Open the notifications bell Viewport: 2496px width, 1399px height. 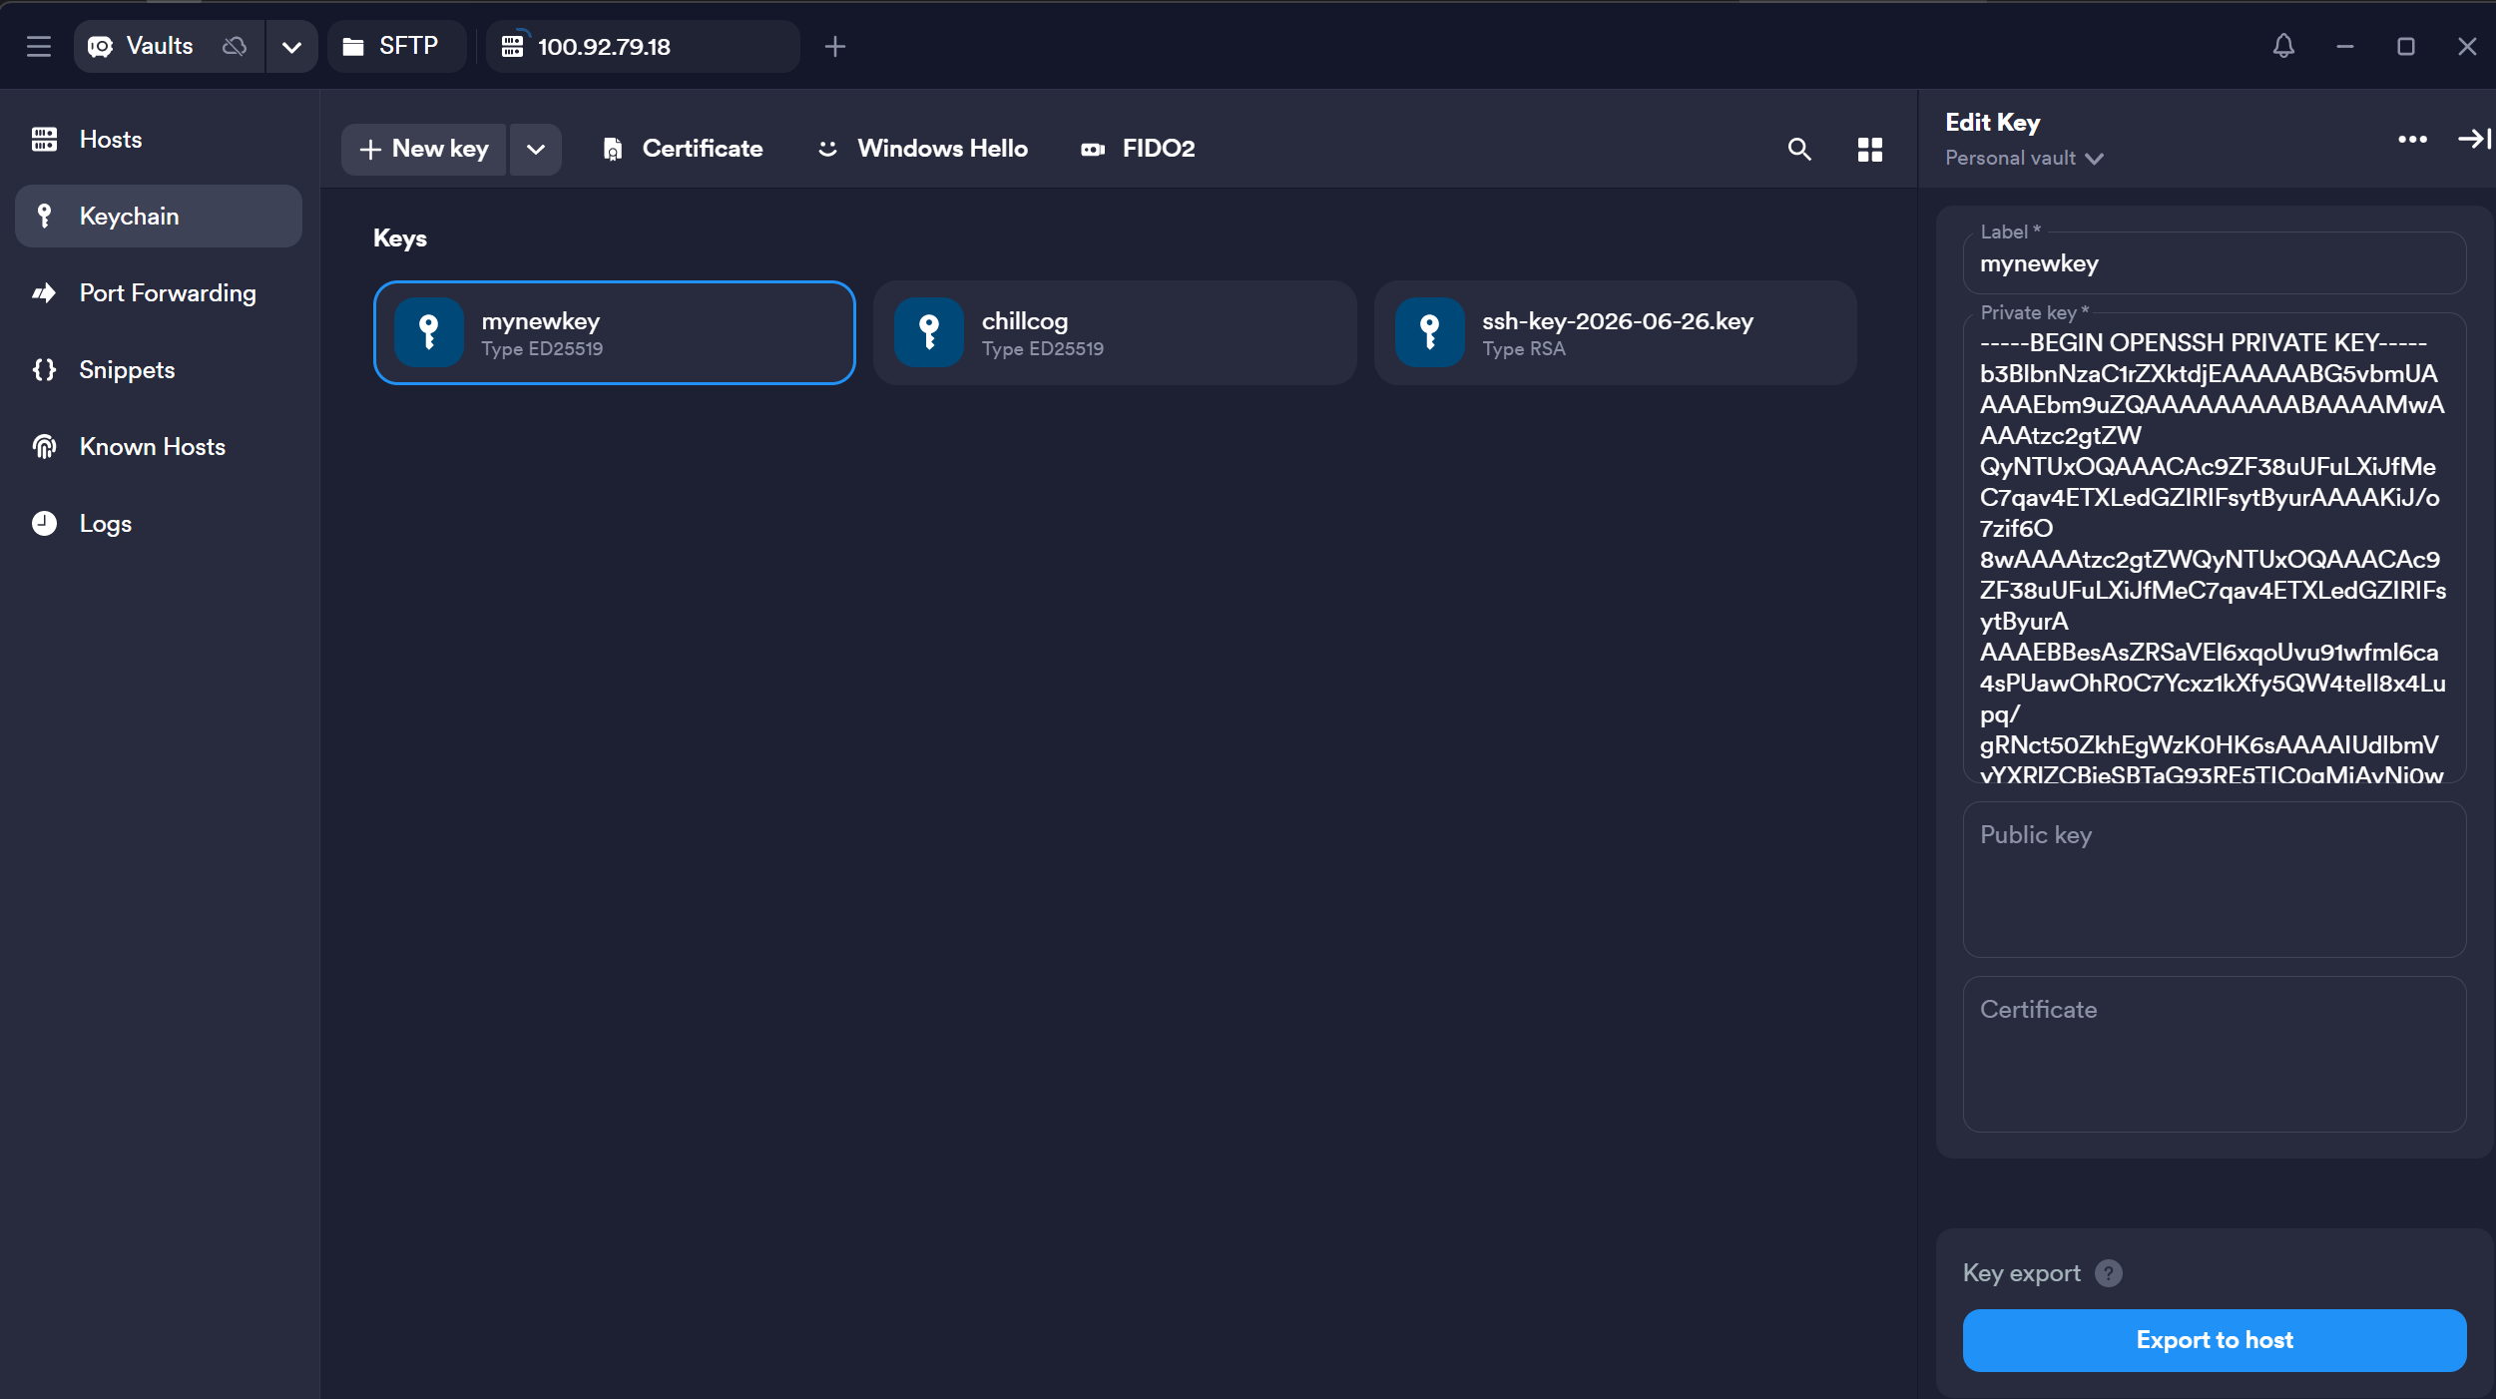pos(2283,46)
